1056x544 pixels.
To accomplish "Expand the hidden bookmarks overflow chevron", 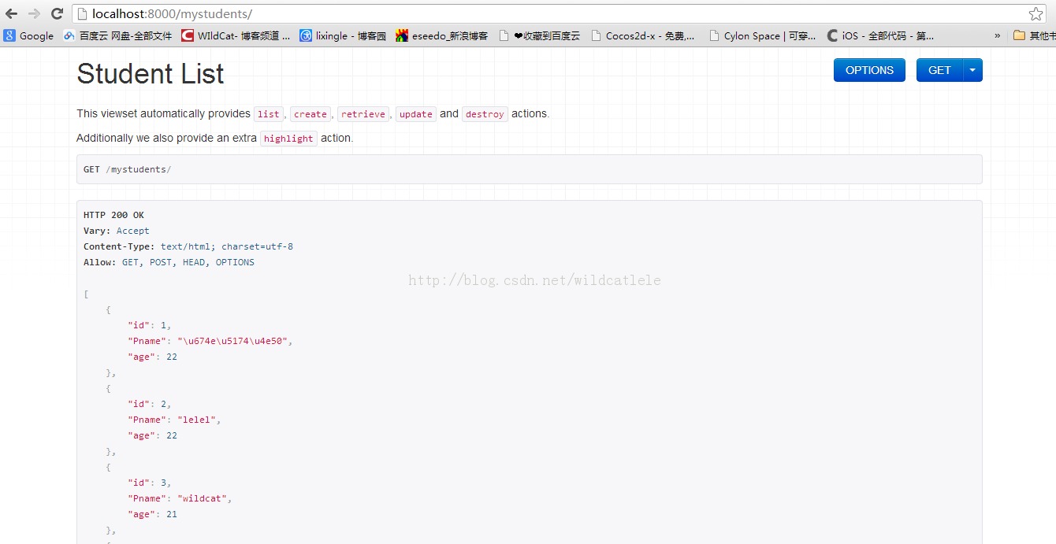I will click(998, 35).
